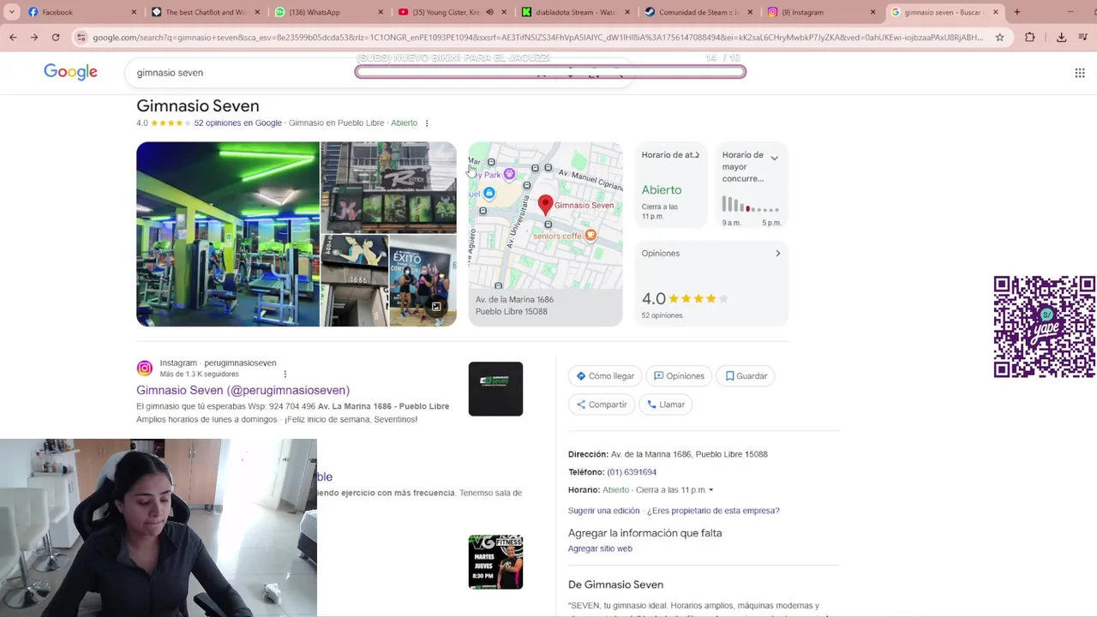Share the place with Compartir button

pyautogui.click(x=602, y=404)
